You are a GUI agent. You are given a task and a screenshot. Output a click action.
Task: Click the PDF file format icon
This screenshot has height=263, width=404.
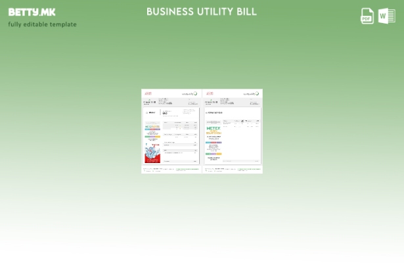[367, 16]
